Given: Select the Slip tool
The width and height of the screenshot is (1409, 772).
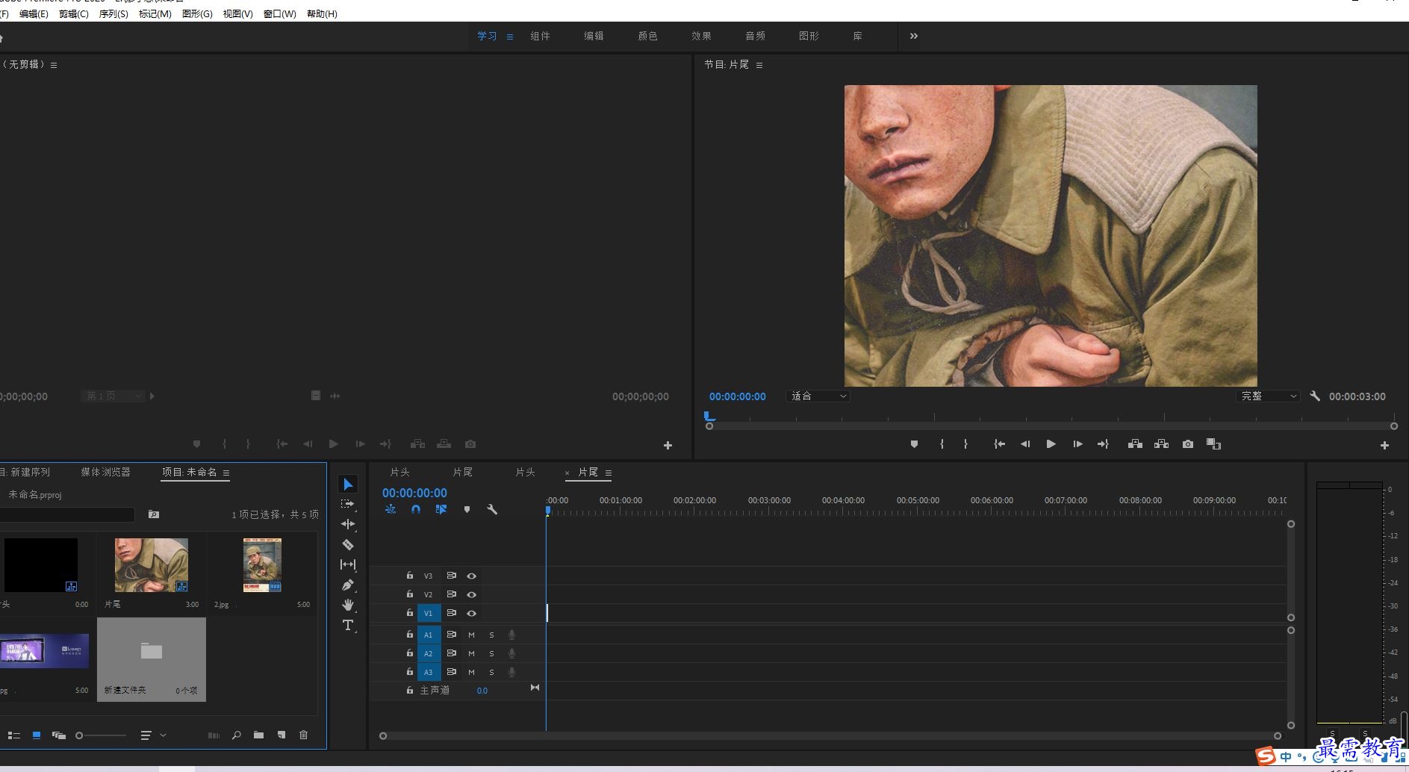Looking at the screenshot, I should (x=348, y=564).
